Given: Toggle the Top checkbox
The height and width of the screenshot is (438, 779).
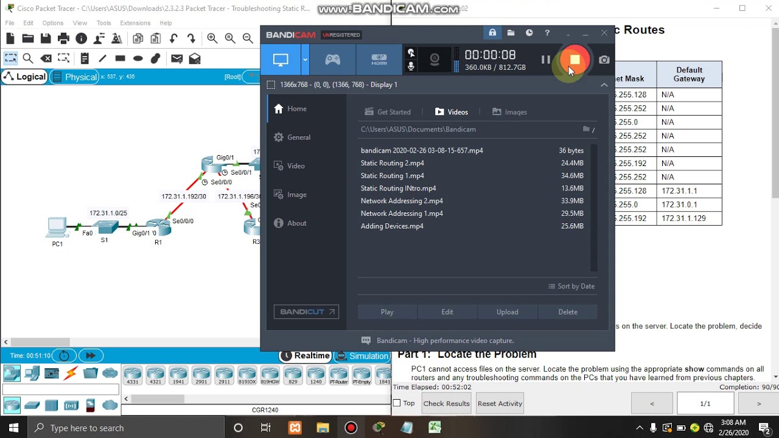Looking at the screenshot, I should pos(397,403).
